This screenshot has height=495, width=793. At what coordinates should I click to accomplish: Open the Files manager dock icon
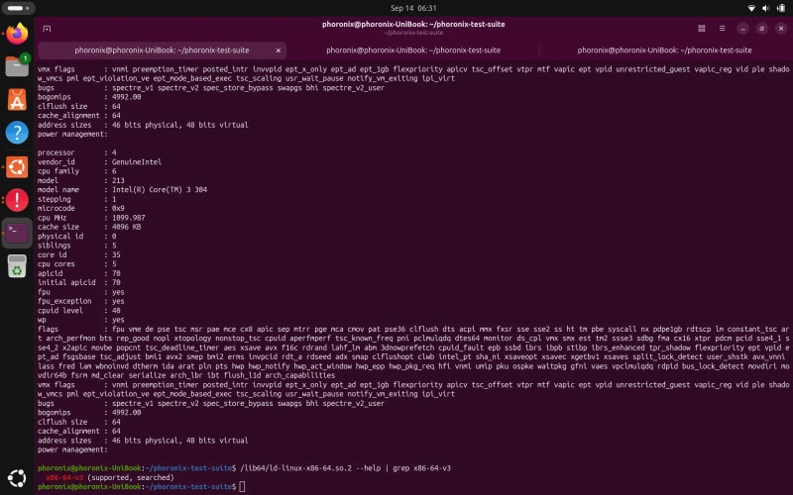click(x=17, y=65)
